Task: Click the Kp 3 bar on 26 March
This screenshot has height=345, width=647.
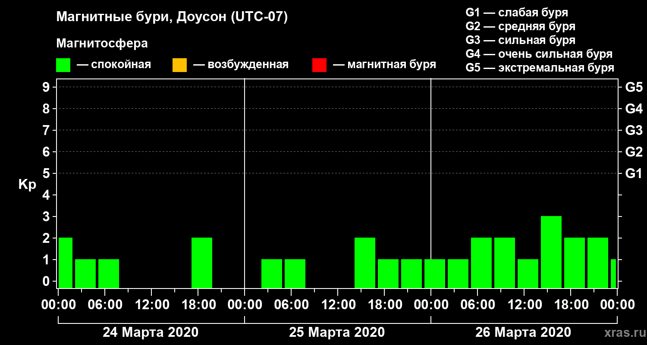Action: click(x=551, y=252)
